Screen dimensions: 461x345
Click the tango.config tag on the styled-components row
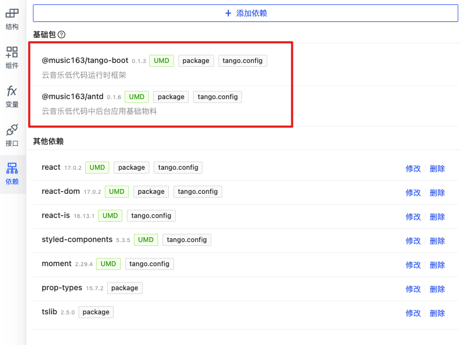(187, 240)
